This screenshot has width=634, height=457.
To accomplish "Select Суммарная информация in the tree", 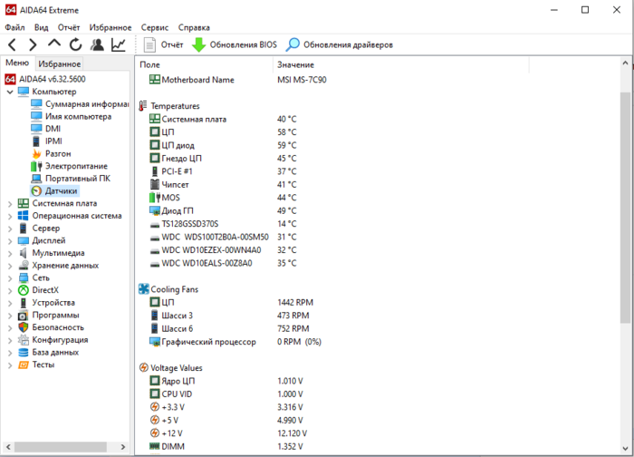I will coord(80,104).
